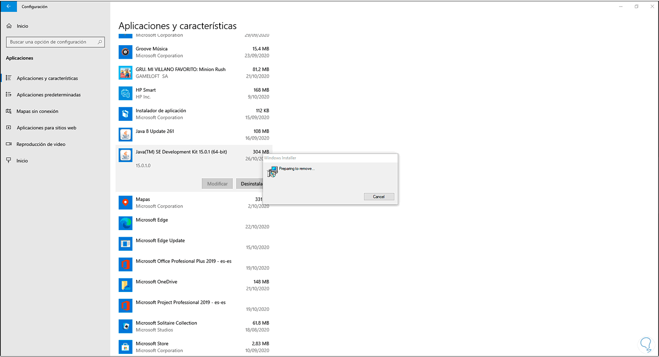The height and width of the screenshot is (357, 659).
Task: Click the 22/10/2020 date of Microsoft Edge
Action: click(257, 227)
